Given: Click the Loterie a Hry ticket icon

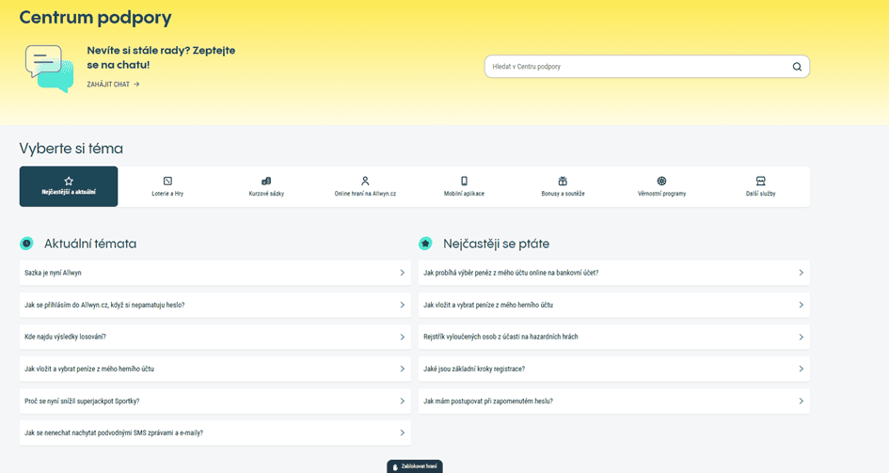Looking at the screenshot, I should click(167, 181).
